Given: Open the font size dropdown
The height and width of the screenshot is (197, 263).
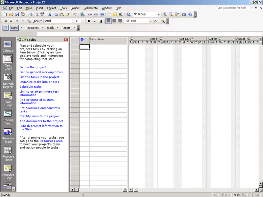Looking at the screenshot, I should click(x=83, y=21).
